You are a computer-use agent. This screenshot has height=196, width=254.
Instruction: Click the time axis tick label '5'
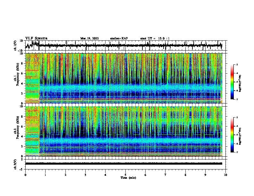point(125,175)
